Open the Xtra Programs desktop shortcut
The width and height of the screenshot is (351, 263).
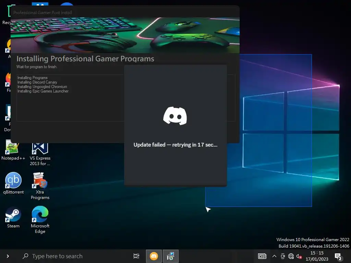(40, 186)
